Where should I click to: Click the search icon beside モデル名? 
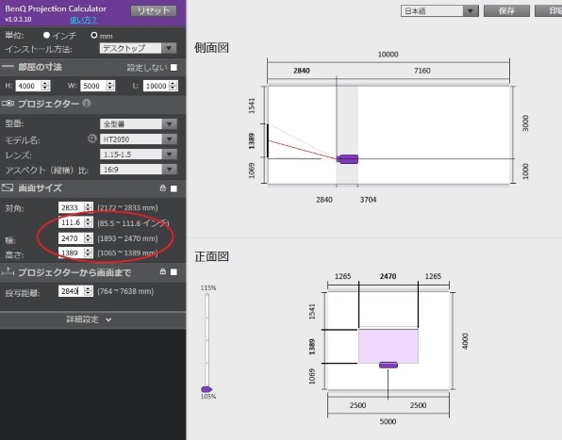[x=92, y=139]
